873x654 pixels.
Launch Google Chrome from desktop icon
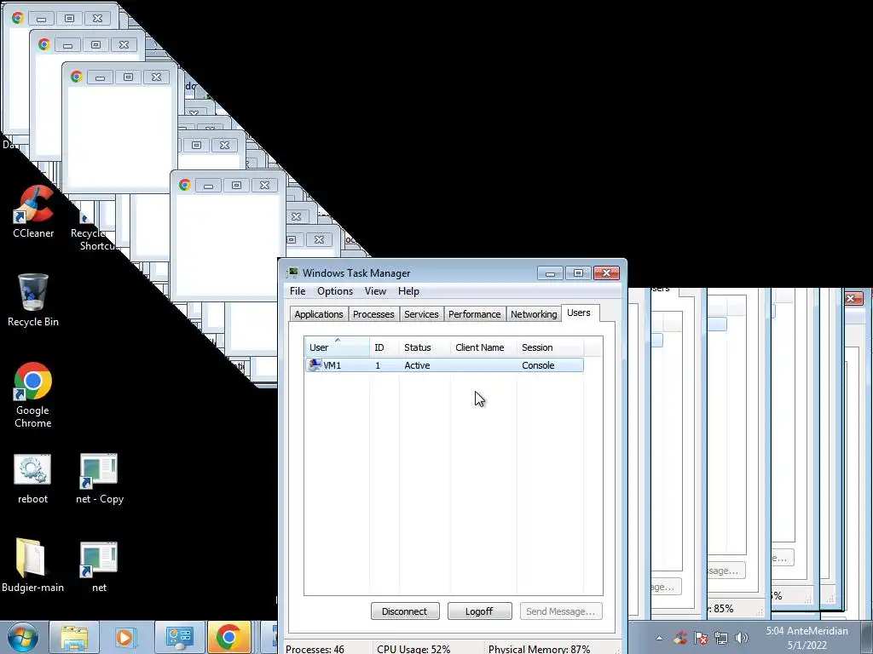(x=33, y=395)
